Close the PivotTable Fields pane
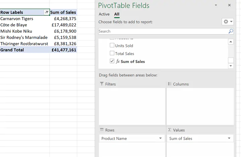 229,5
